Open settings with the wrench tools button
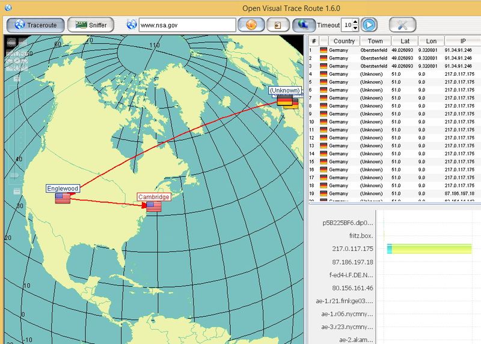Image resolution: width=481 pixels, height=344 pixels. 402,25
